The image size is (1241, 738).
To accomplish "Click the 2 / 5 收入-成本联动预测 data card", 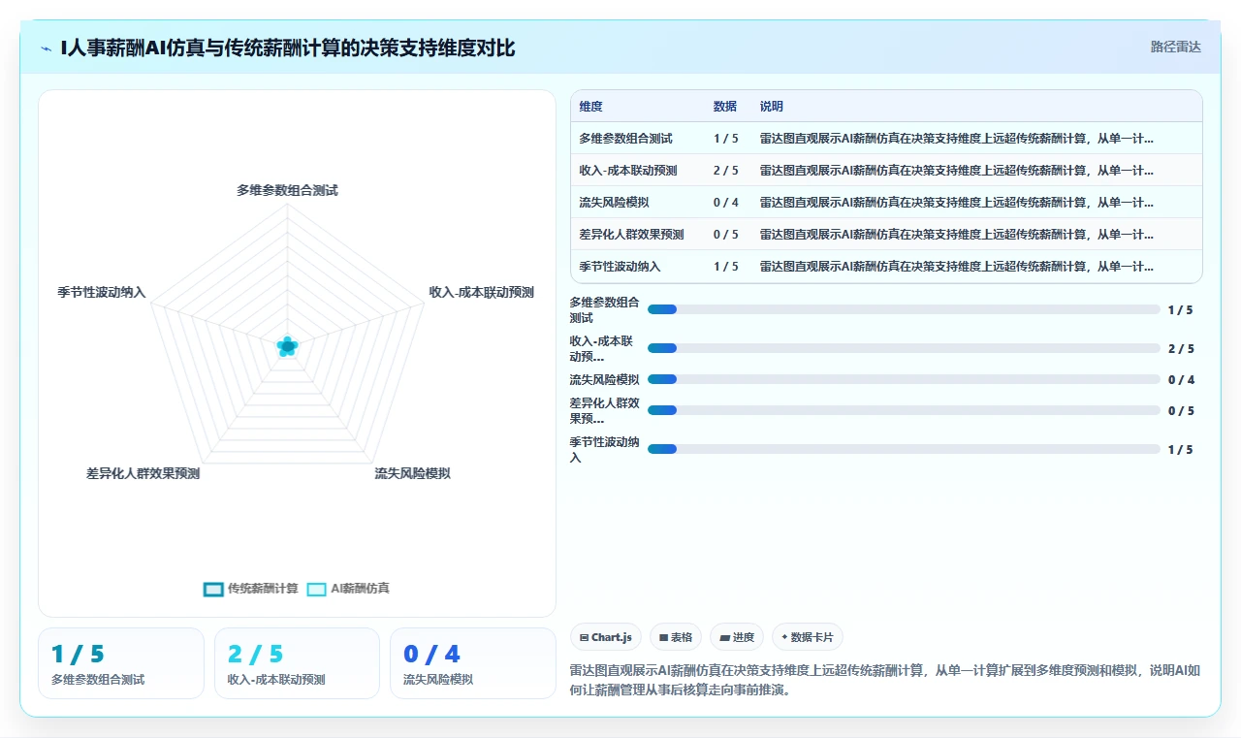I will [x=297, y=663].
